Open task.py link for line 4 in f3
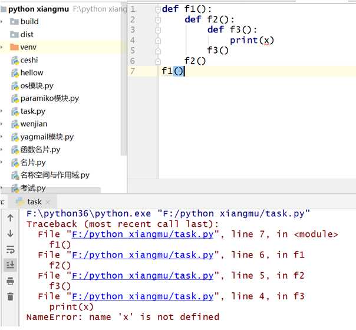This screenshot has width=356, height=330. point(143,296)
